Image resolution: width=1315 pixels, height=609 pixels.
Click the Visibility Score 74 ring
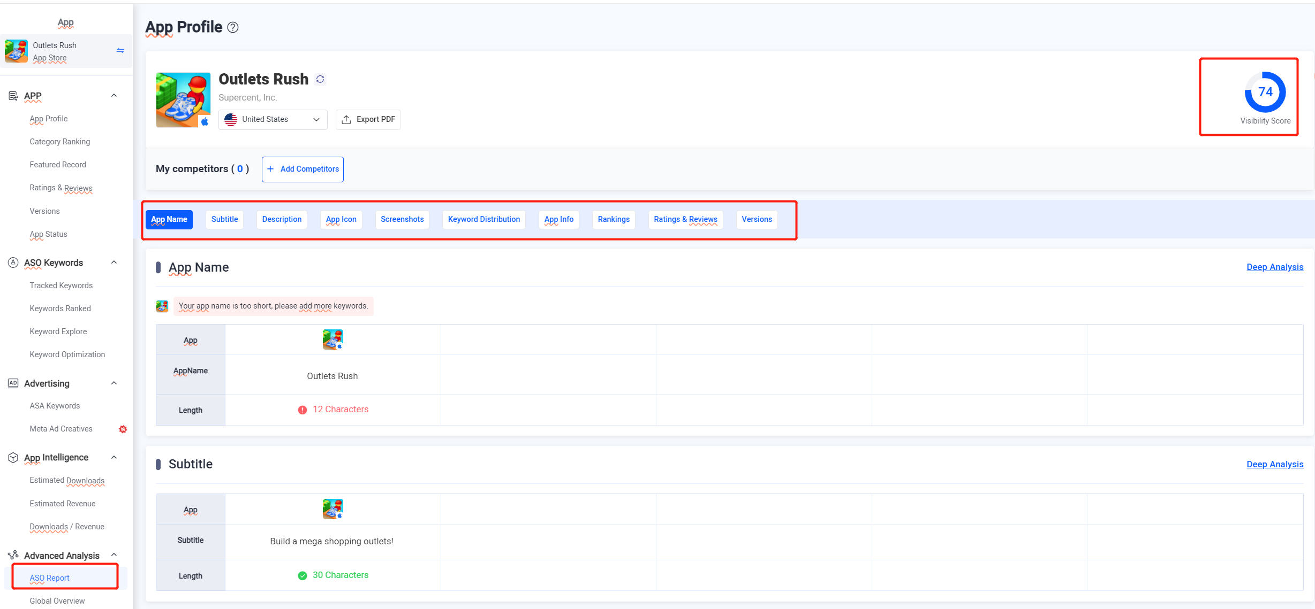click(x=1265, y=92)
